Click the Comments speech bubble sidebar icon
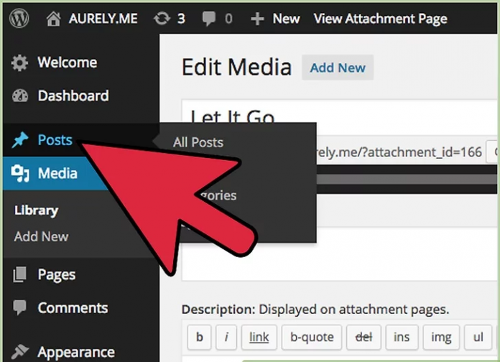The image size is (500, 362). point(19,308)
